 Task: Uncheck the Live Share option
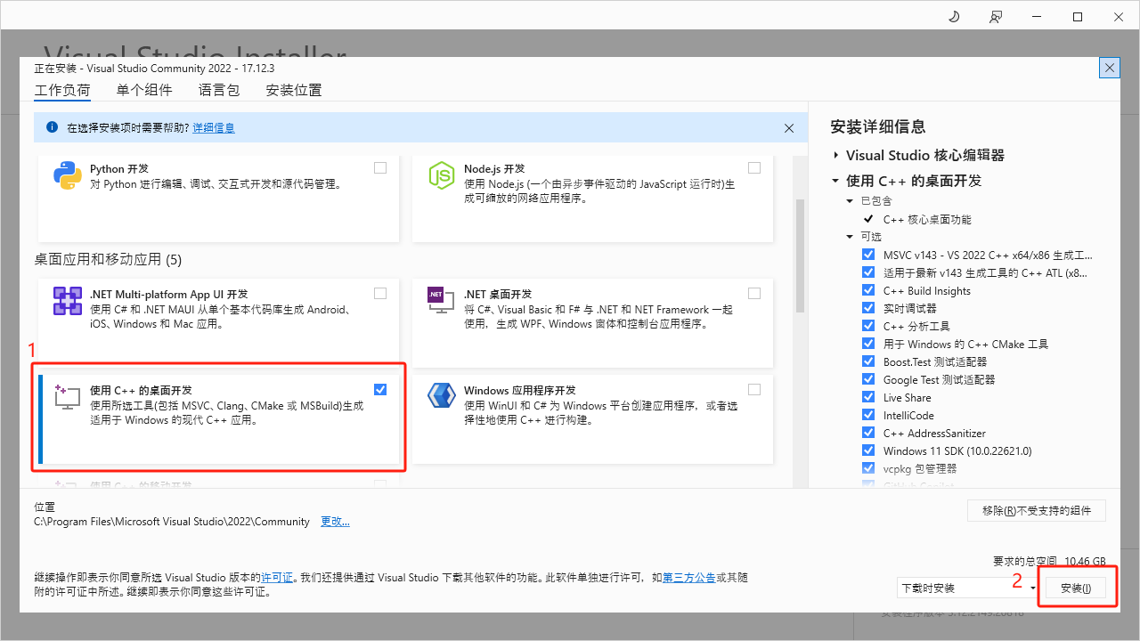pos(868,397)
